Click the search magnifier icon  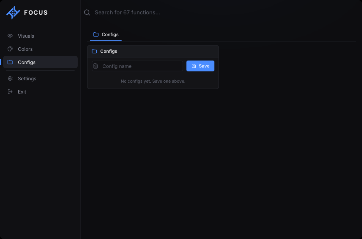coord(87,12)
